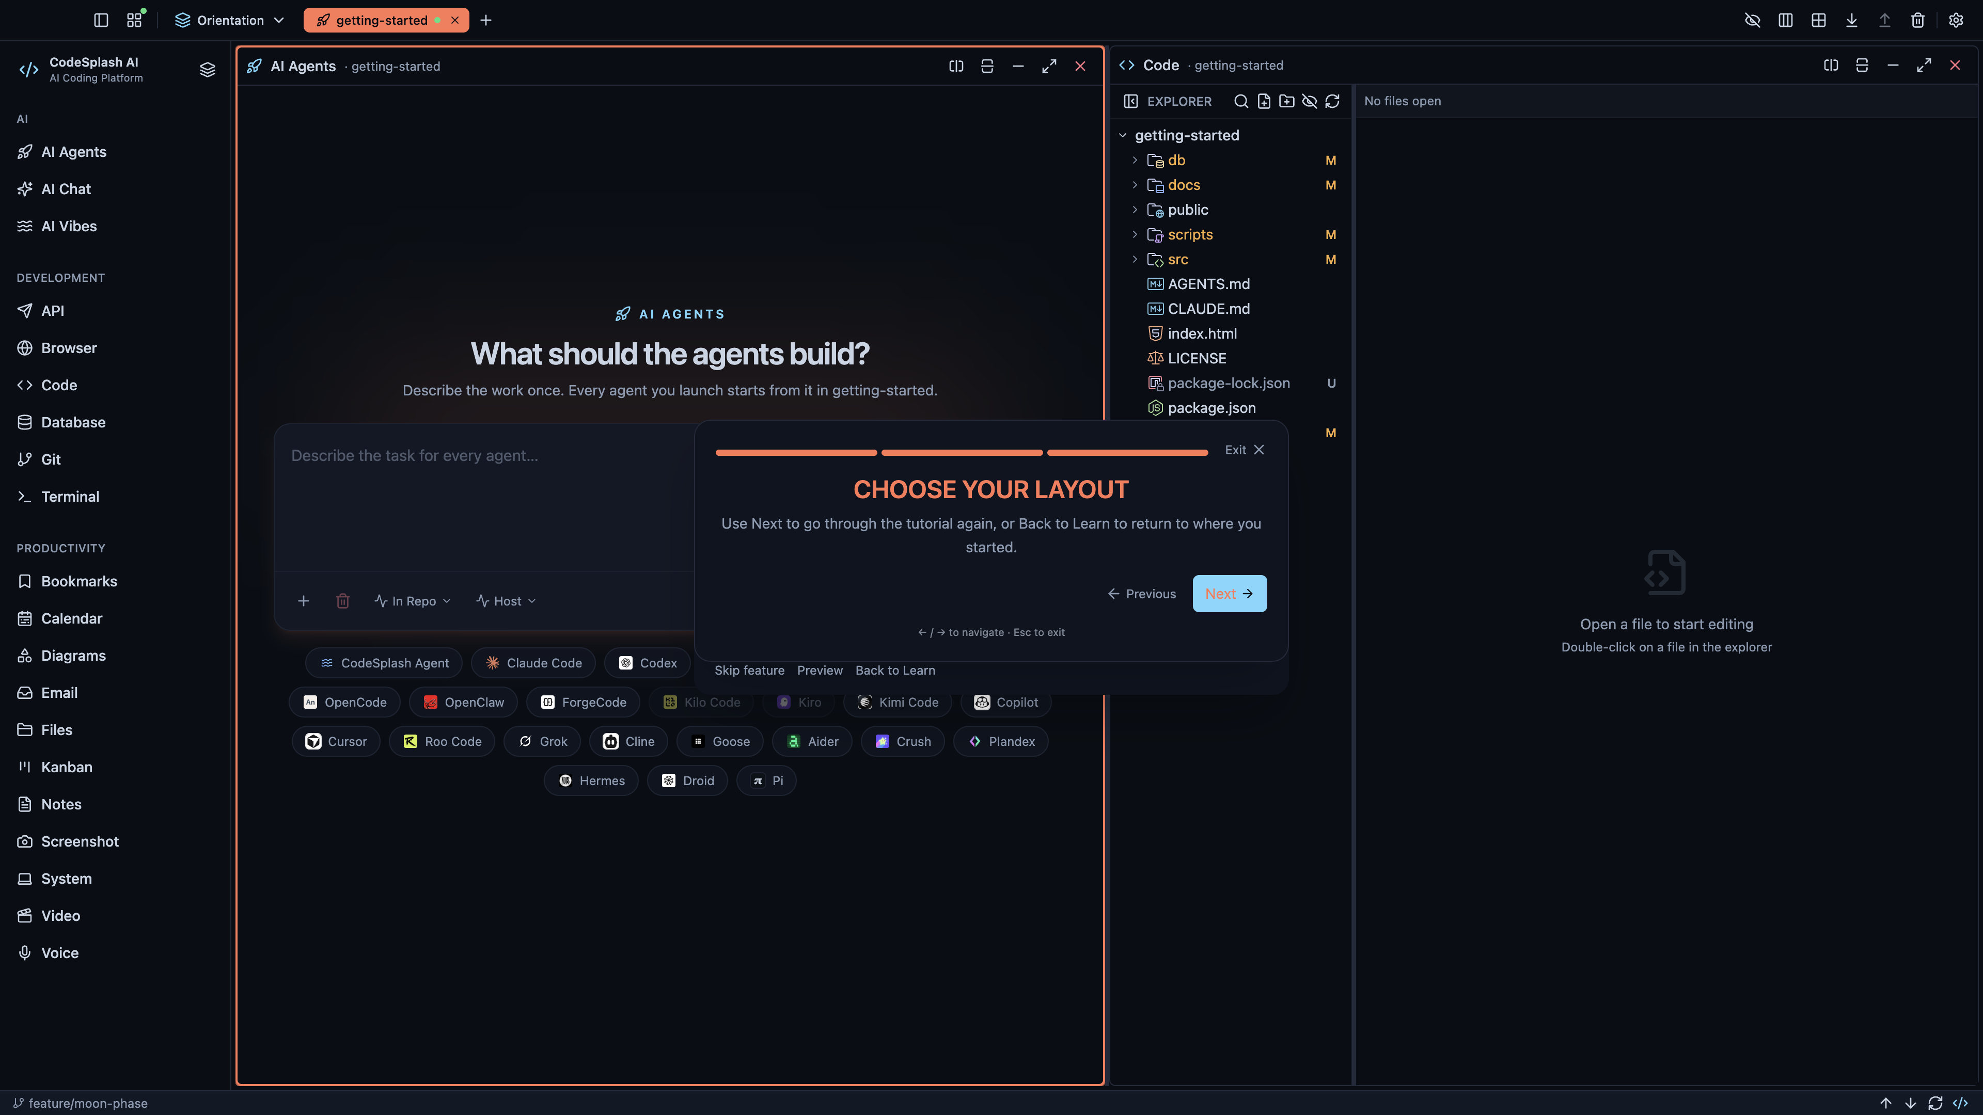Select the grid layout icon in top bar

pyautogui.click(x=1819, y=20)
